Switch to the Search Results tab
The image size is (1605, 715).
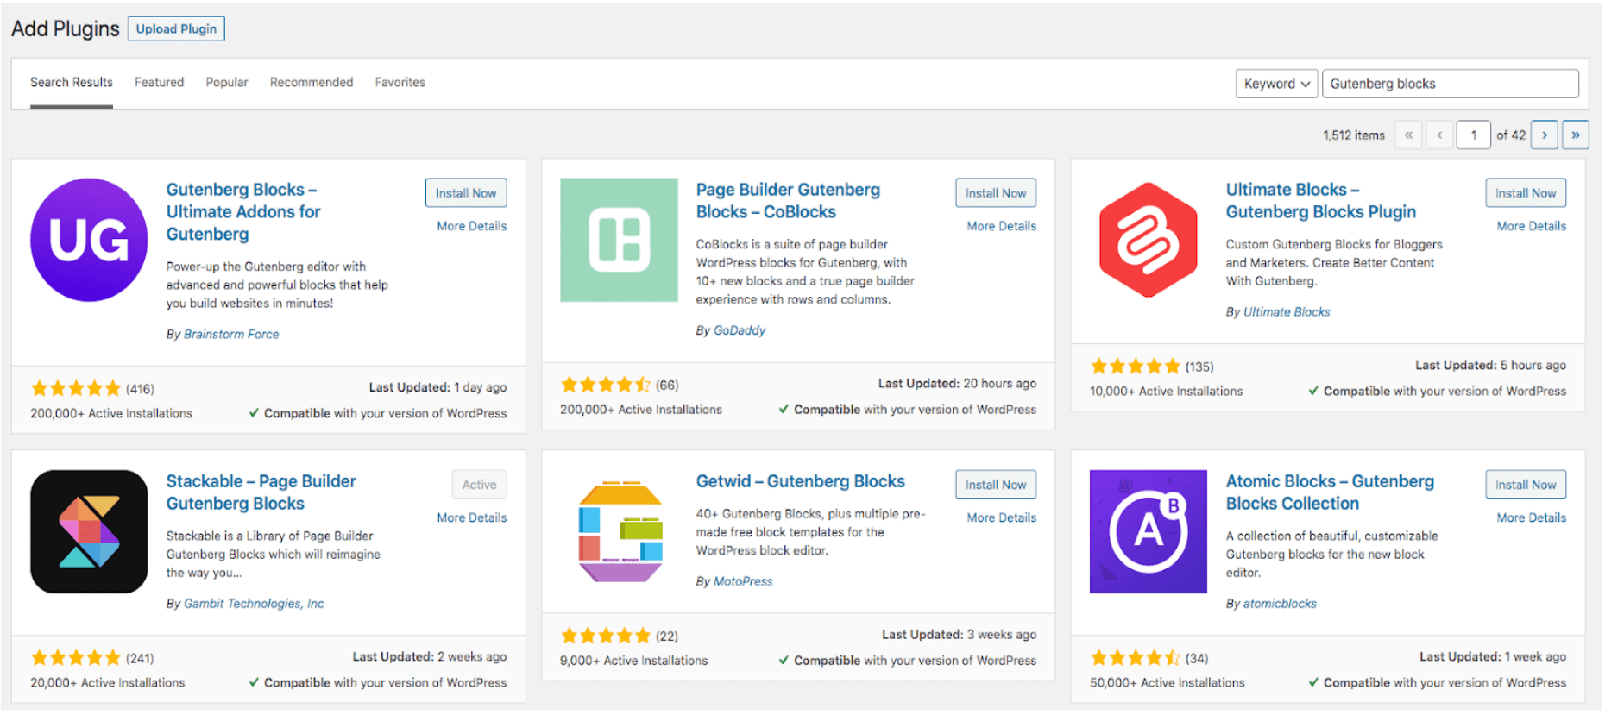(x=72, y=83)
